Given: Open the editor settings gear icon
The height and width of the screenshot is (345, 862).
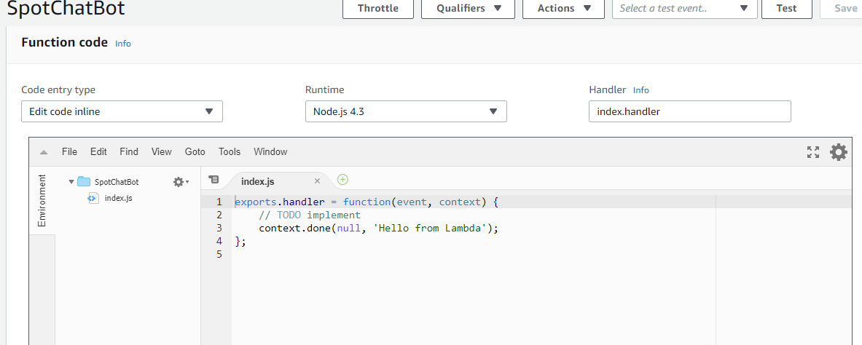Looking at the screenshot, I should click(839, 152).
